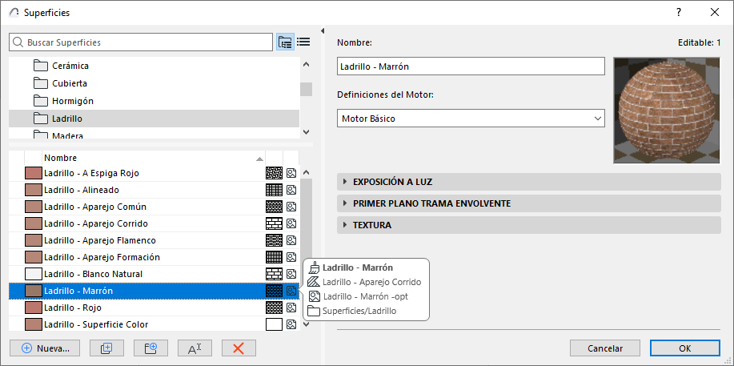The height and width of the screenshot is (366, 734).
Task: Click hatch icon of Ladrillo - Aparejo Flamenco
Action: pos(274,240)
